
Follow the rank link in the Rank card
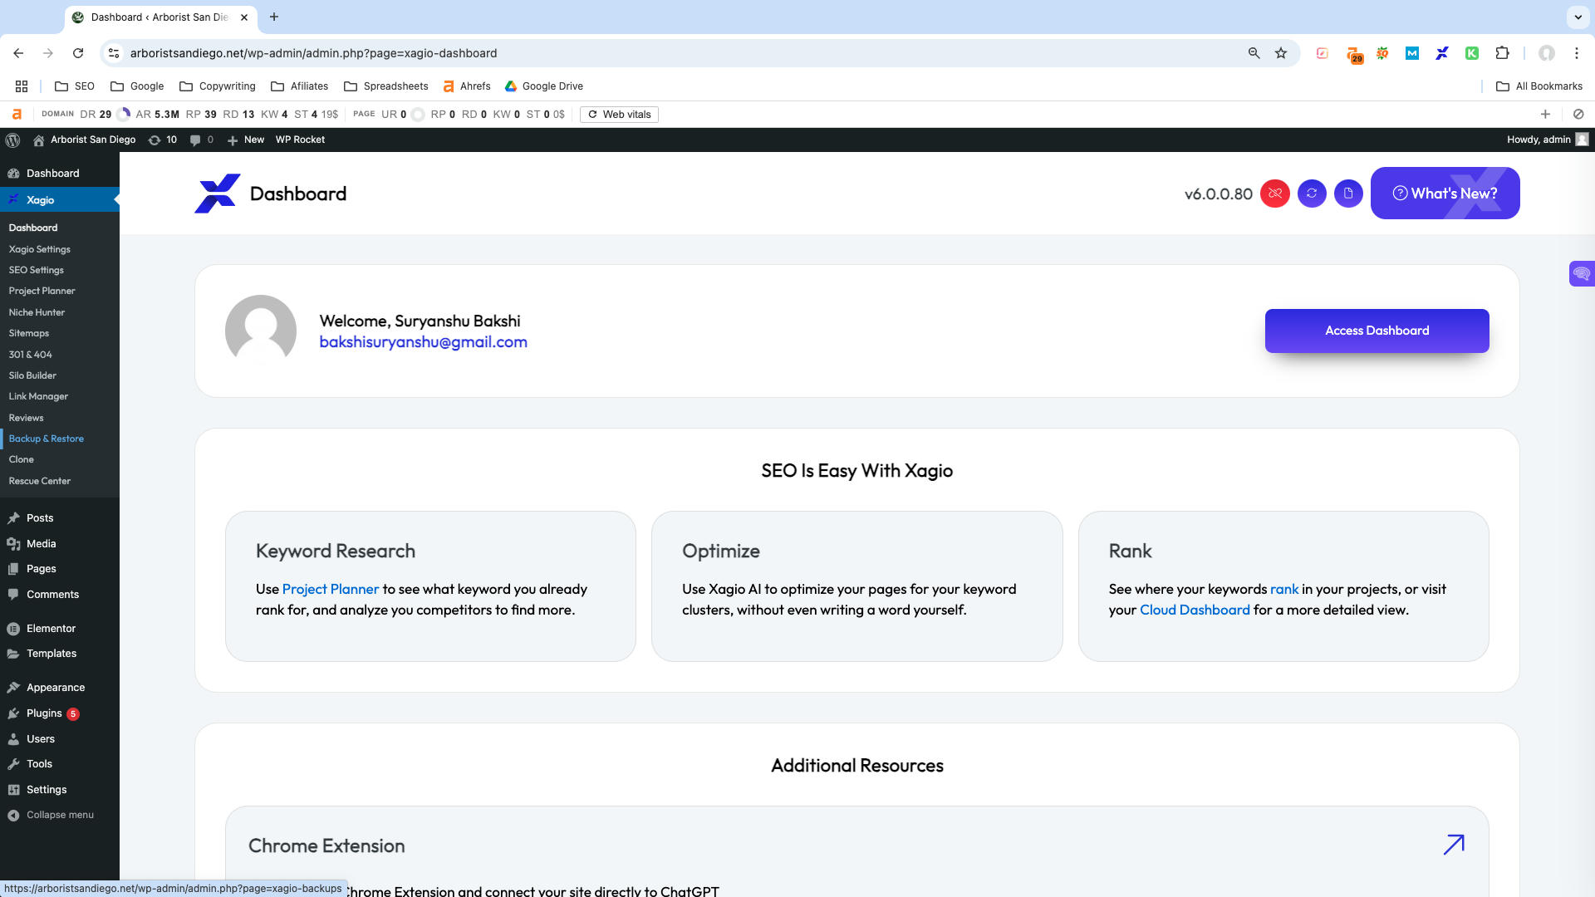[x=1284, y=589]
